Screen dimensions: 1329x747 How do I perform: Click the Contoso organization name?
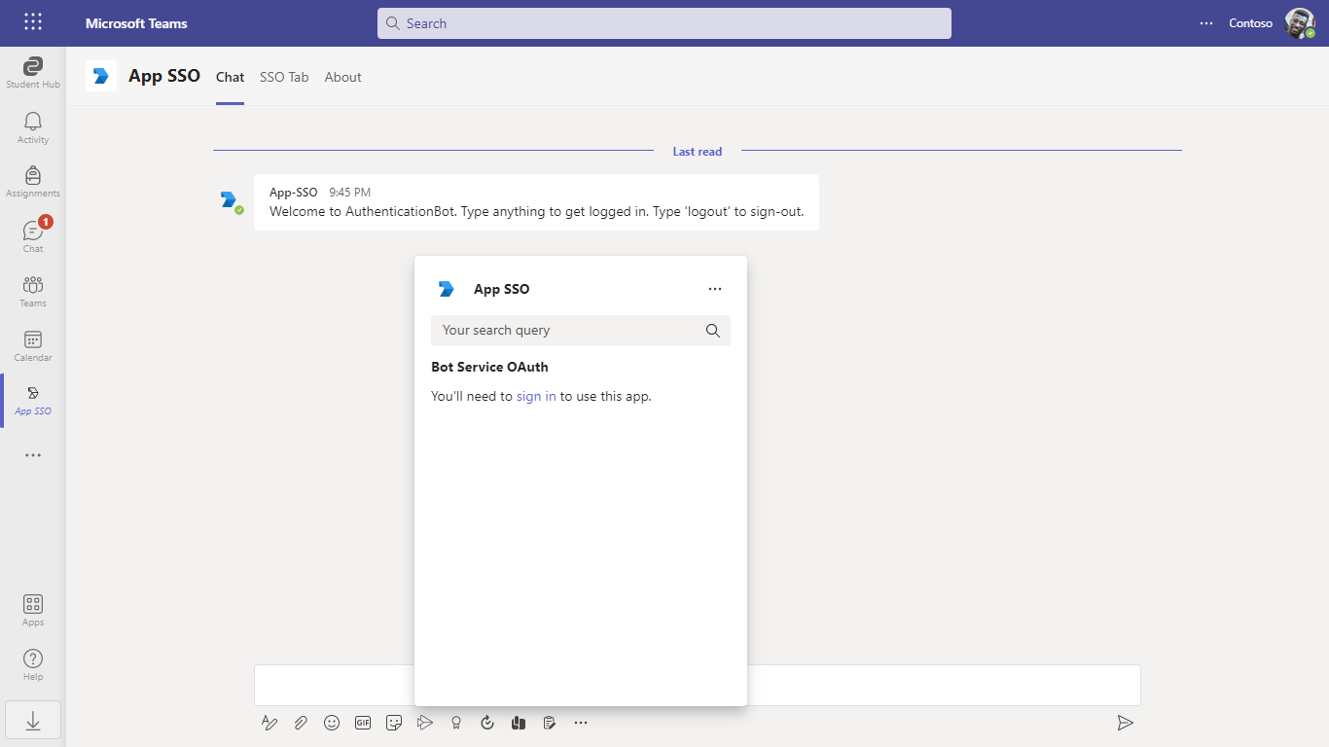pos(1250,23)
